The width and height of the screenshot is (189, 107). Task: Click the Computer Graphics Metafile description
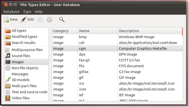tap(143, 49)
